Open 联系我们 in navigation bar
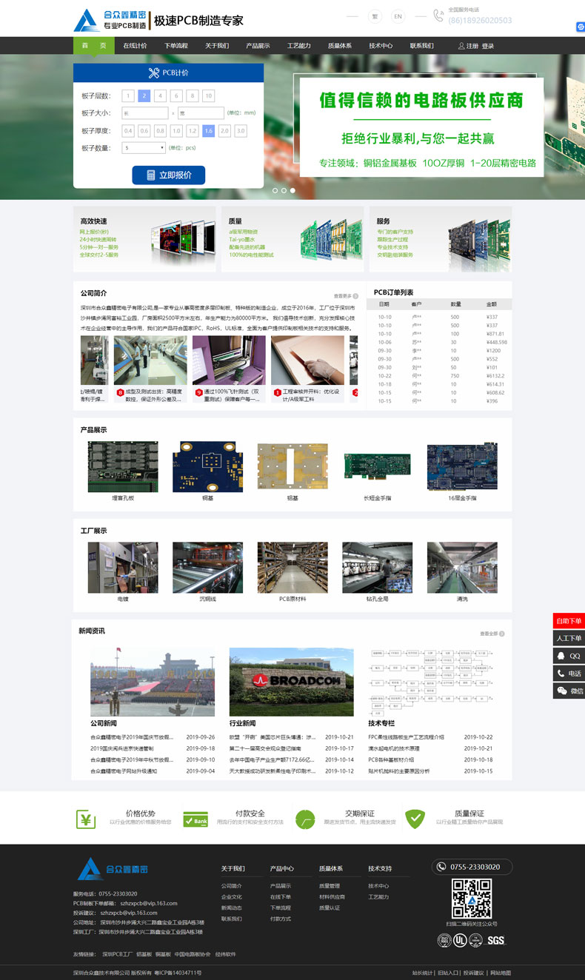Viewport: 585px width, 980px height. pos(422,45)
